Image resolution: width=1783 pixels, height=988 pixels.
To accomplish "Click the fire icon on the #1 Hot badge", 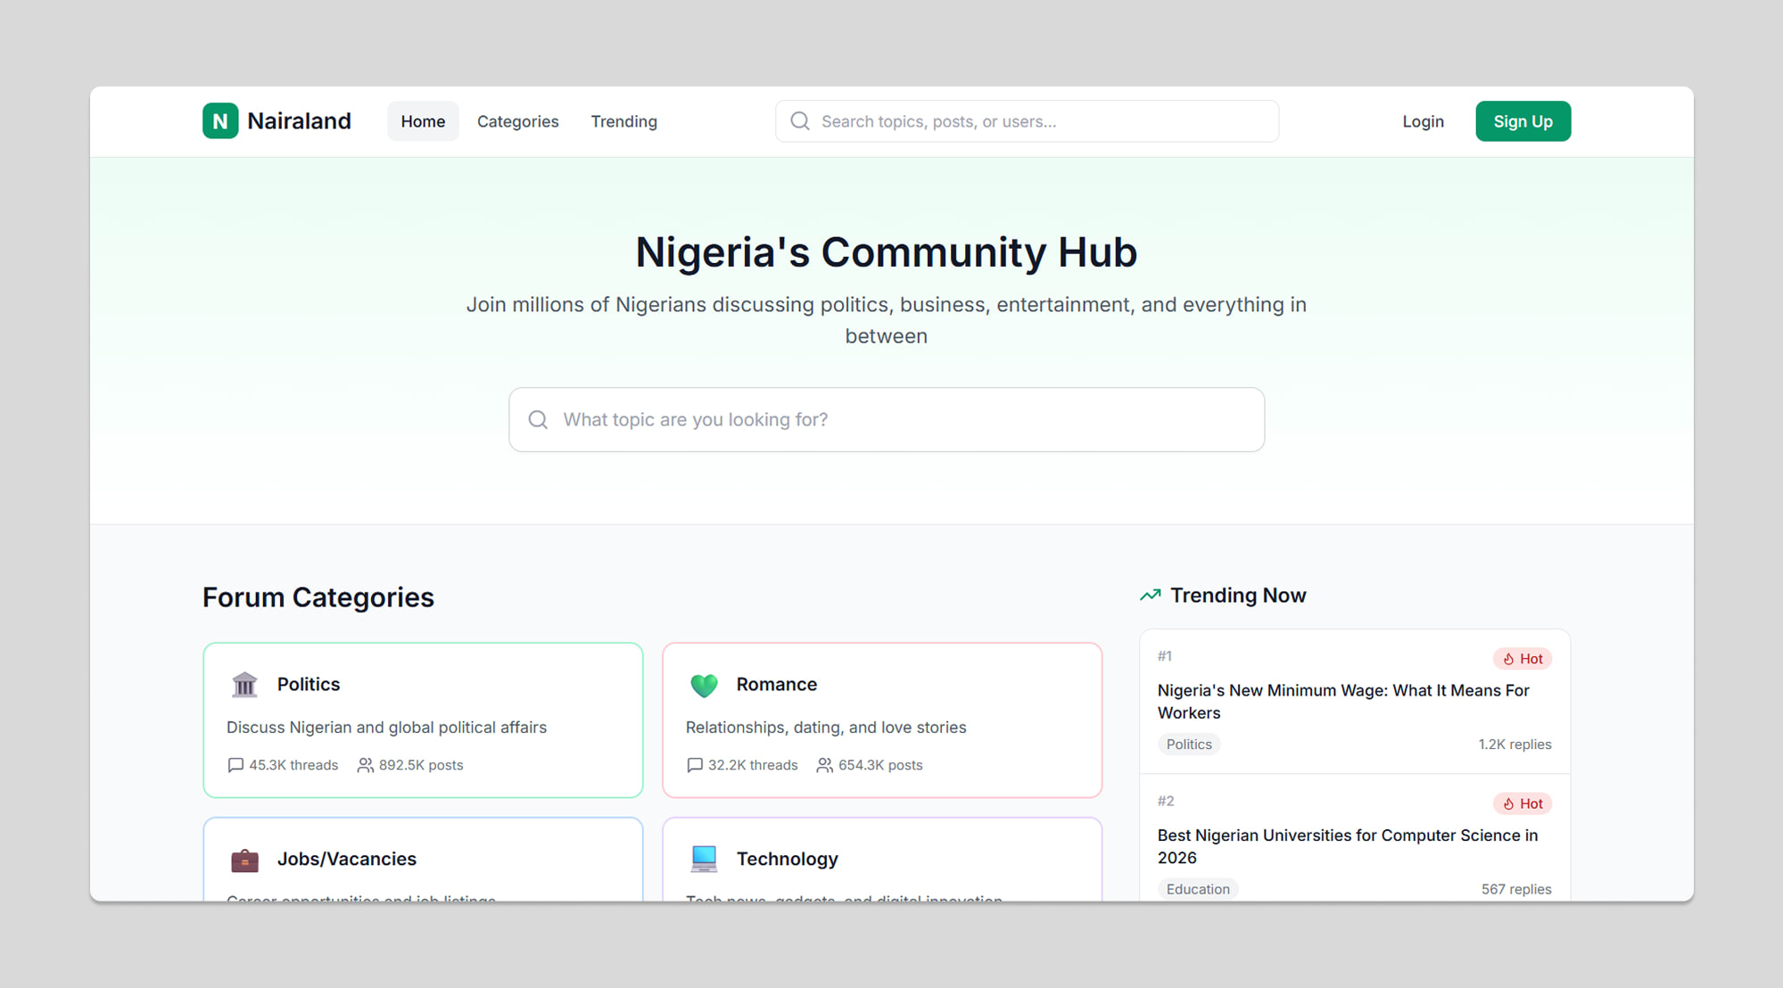I will click(x=1508, y=659).
